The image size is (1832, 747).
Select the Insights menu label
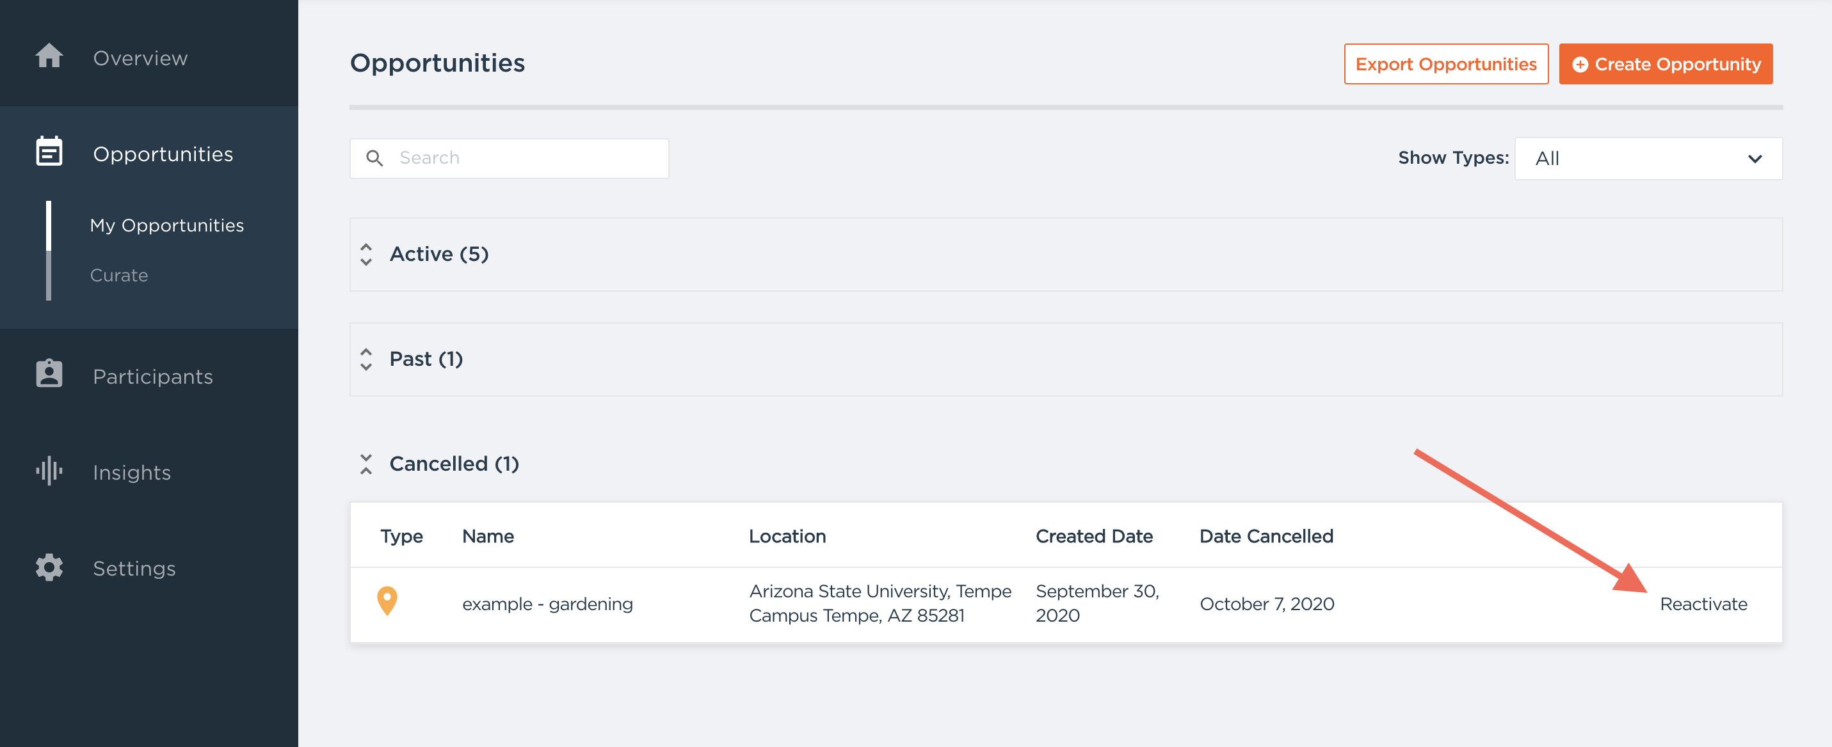(132, 472)
